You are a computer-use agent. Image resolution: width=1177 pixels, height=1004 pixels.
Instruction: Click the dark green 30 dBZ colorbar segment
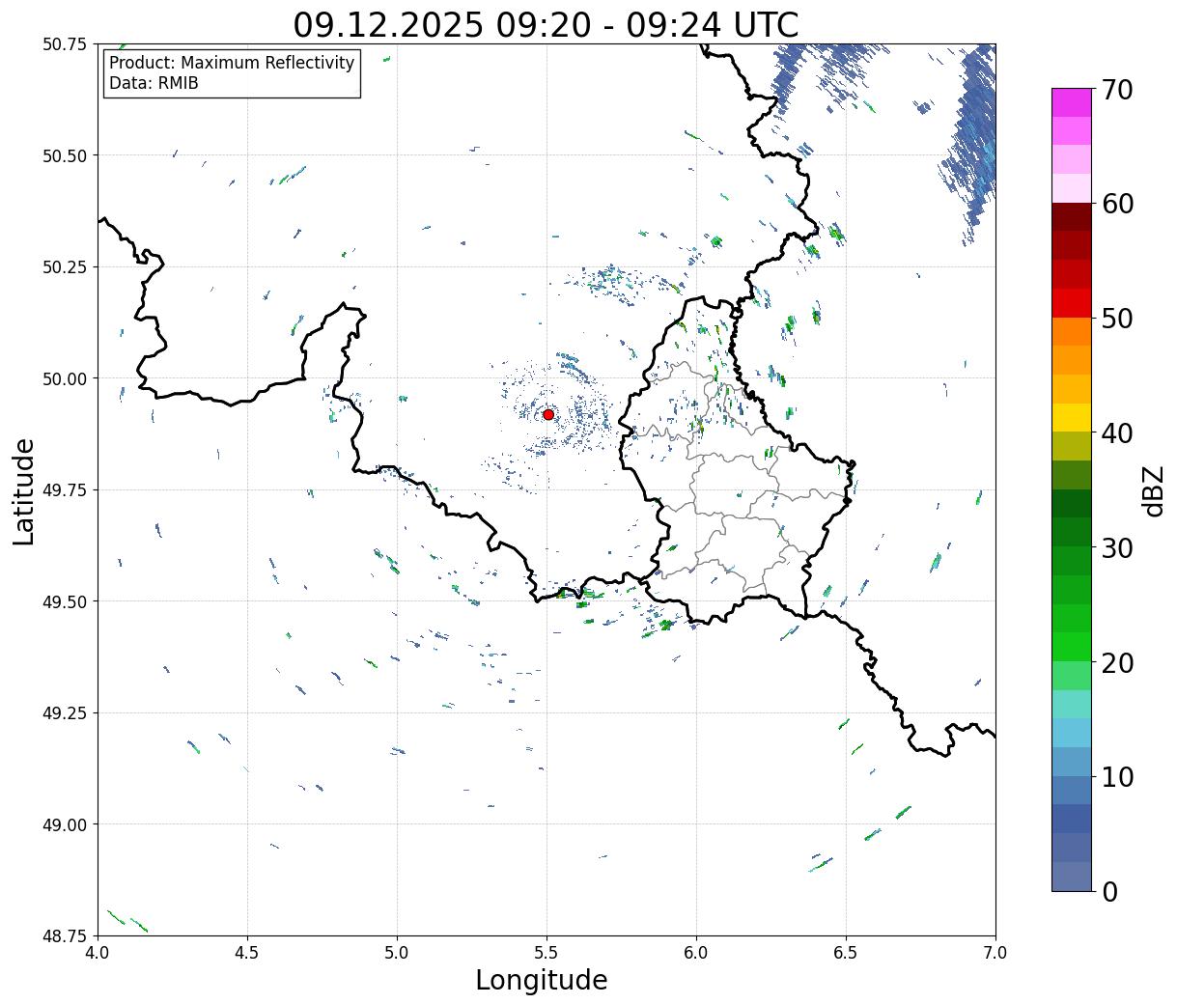click(1071, 532)
